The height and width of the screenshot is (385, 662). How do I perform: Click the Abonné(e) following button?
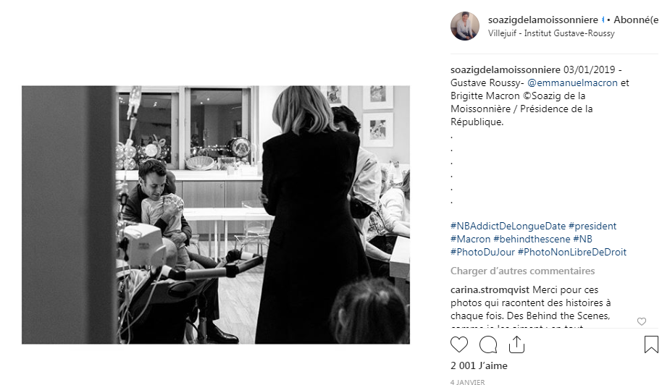pos(636,20)
